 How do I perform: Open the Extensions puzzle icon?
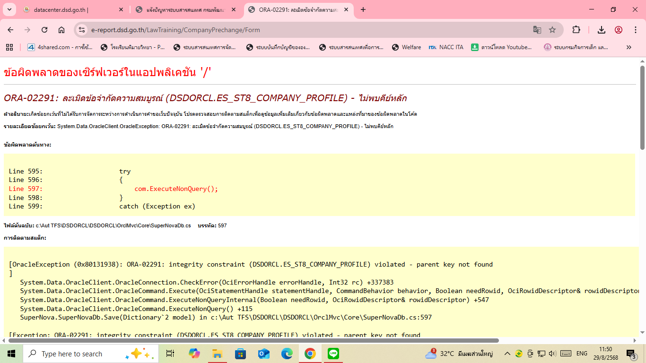point(576,30)
